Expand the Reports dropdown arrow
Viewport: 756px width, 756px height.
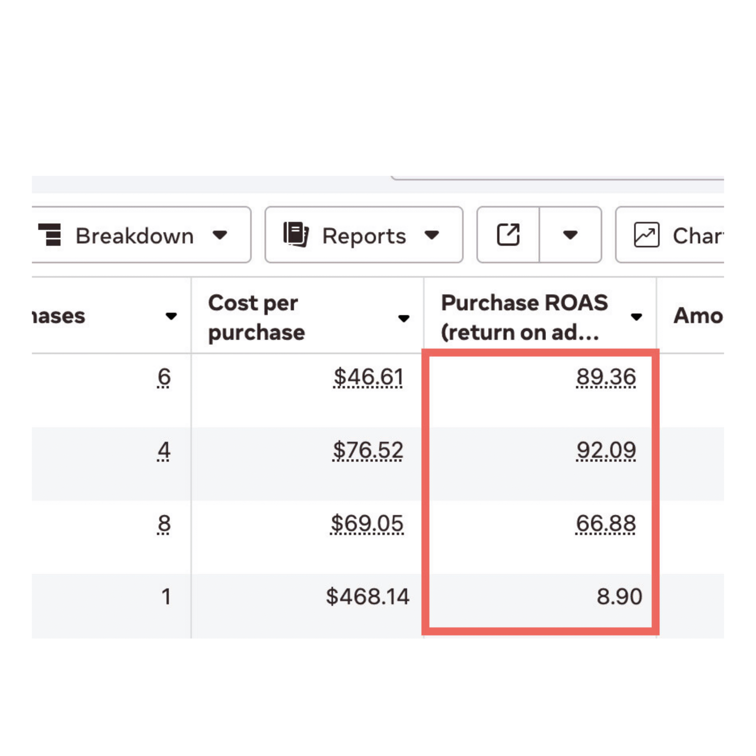coord(432,235)
